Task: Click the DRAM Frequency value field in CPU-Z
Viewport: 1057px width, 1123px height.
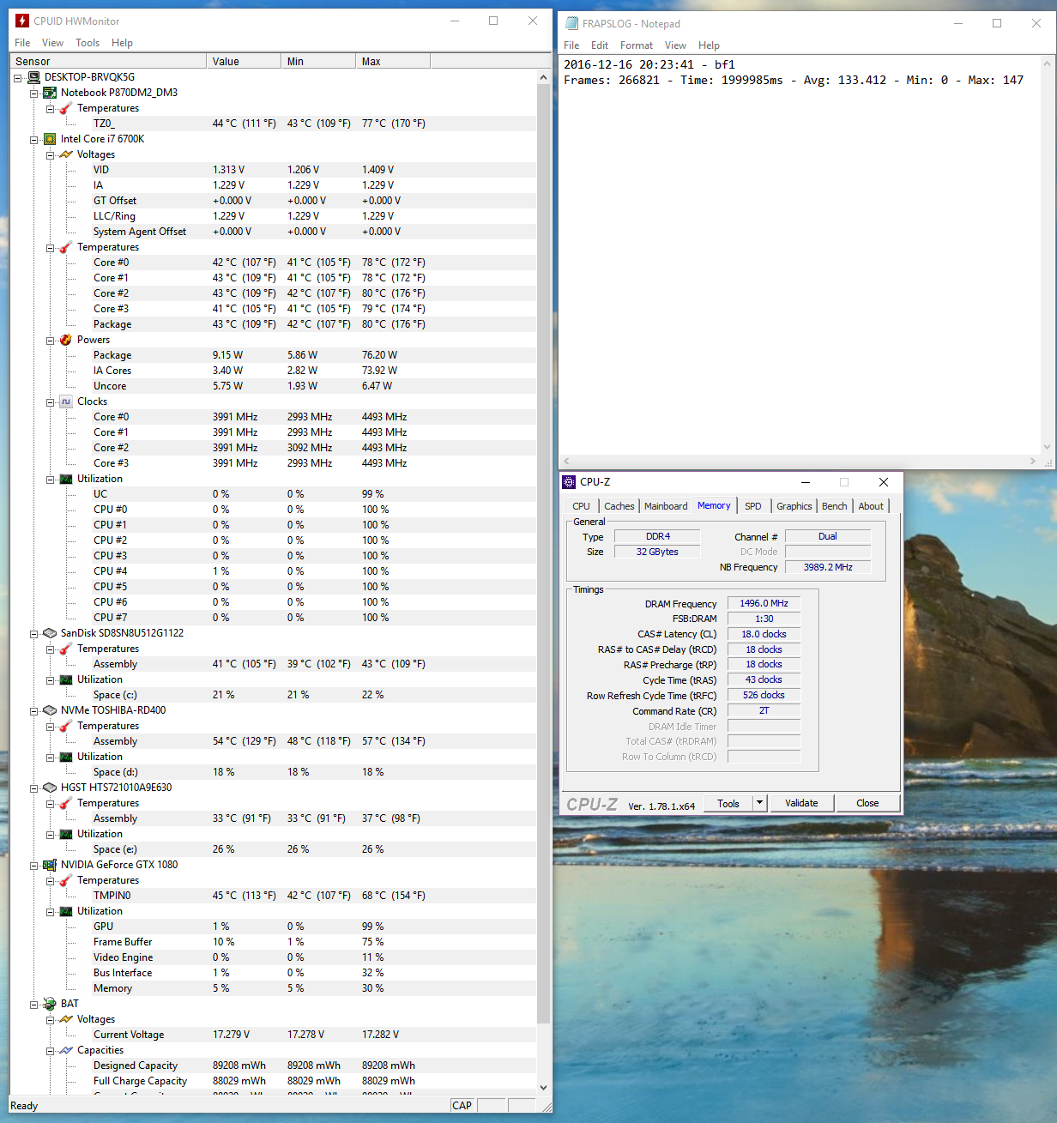Action: [x=764, y=603]
